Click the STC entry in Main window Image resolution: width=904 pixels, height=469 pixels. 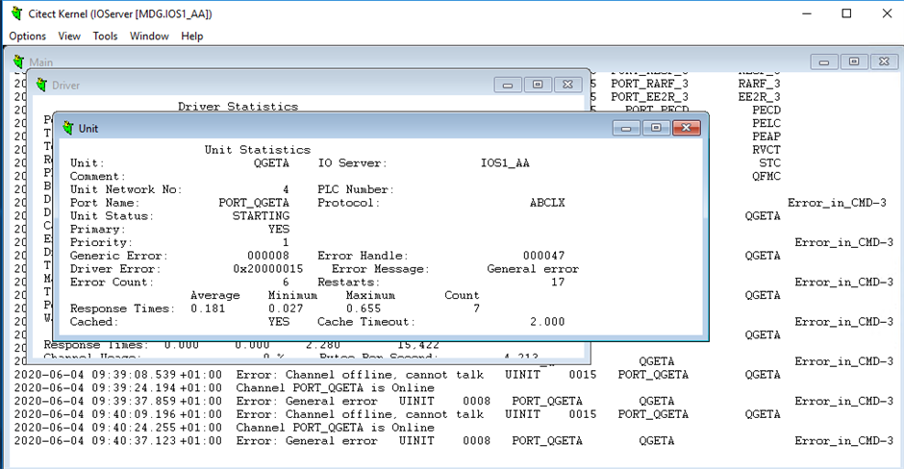[769, 163]
